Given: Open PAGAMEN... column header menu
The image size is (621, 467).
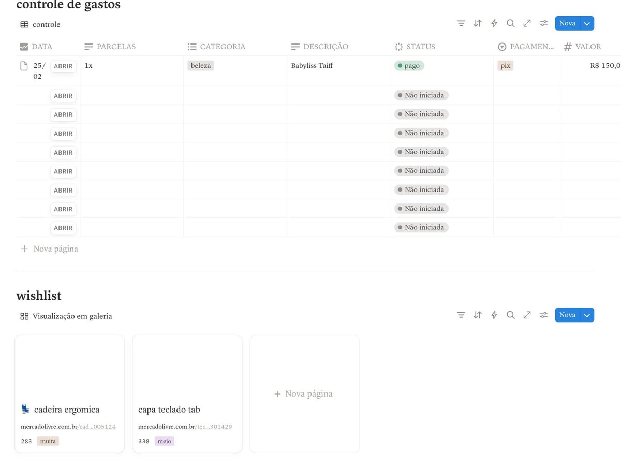Looking at the screenshot, I should click(x=526, y=47).
